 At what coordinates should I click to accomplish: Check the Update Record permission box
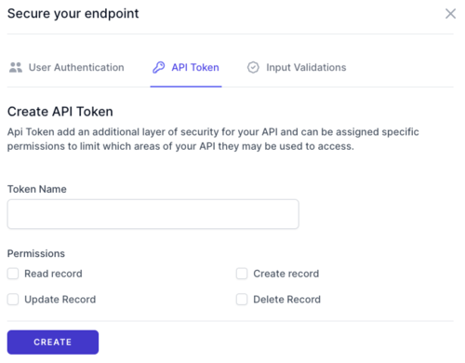coord(13,300)
